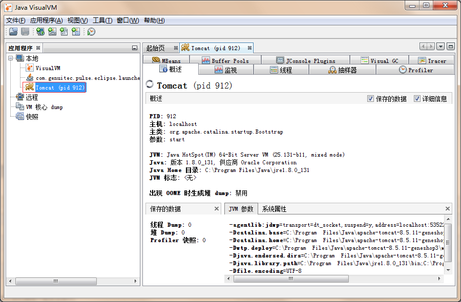This screenshot has width=461, height=302.
Task: Select the JVM 参数 tab
Action: click(241, 209)
